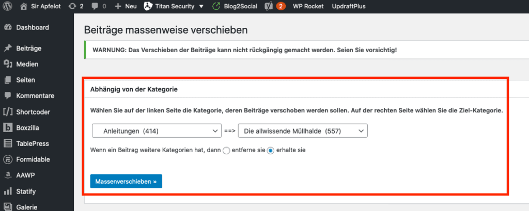Click the Kommentare speech bubble icon
529x211 pixels.
coord(8,96)
